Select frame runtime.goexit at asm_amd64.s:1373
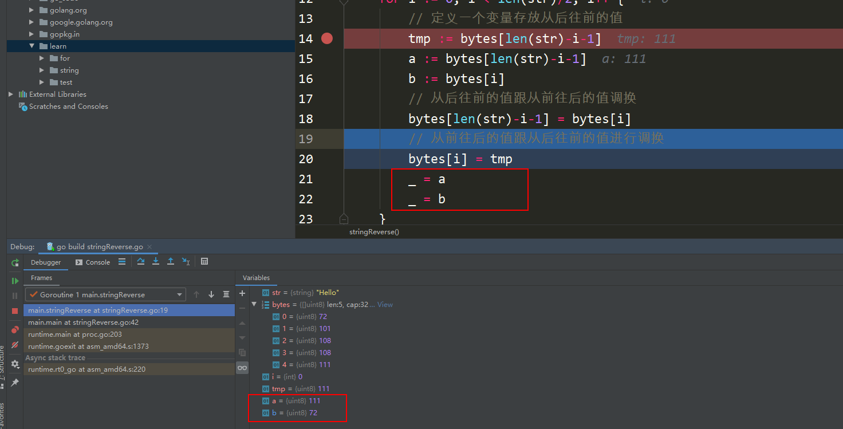The width and height of the screenshot is (843, 429). pyautogui.click(x=129, y=347)
